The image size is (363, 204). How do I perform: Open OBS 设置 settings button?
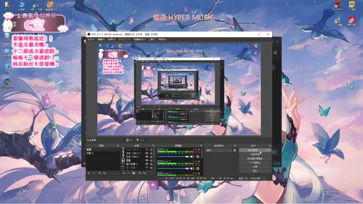(x=255, y=167)
